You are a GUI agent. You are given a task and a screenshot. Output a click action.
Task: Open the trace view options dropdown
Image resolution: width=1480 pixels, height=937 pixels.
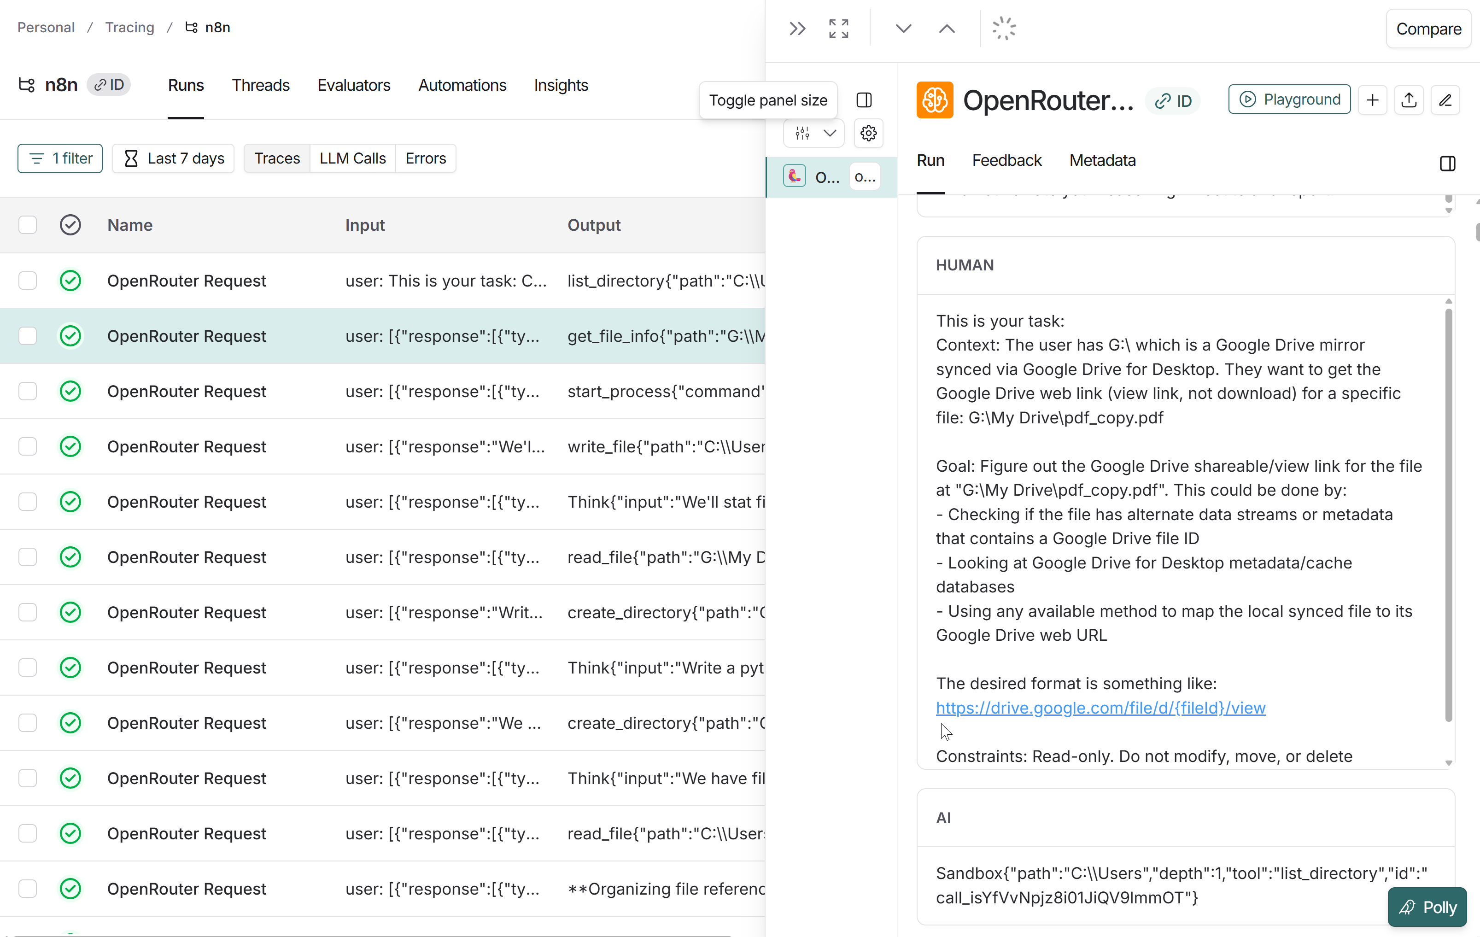coord(814,133)
